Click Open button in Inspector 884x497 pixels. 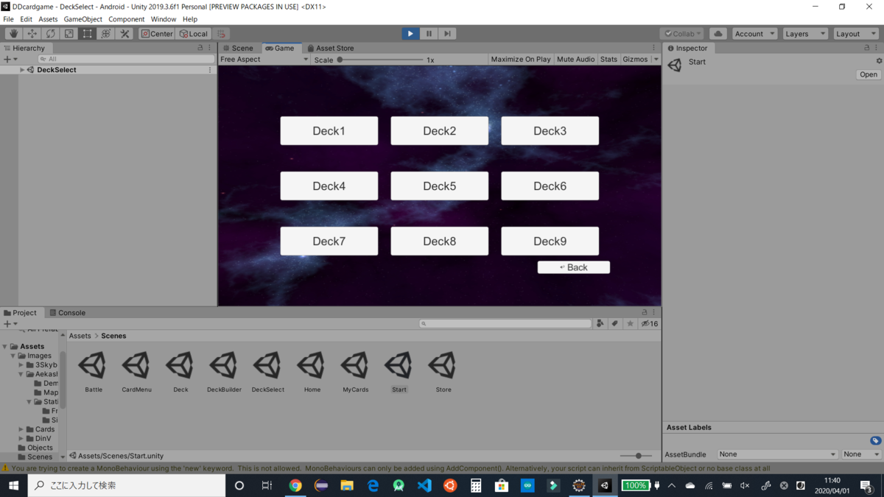pyautogui.click(x=869, y=74)
